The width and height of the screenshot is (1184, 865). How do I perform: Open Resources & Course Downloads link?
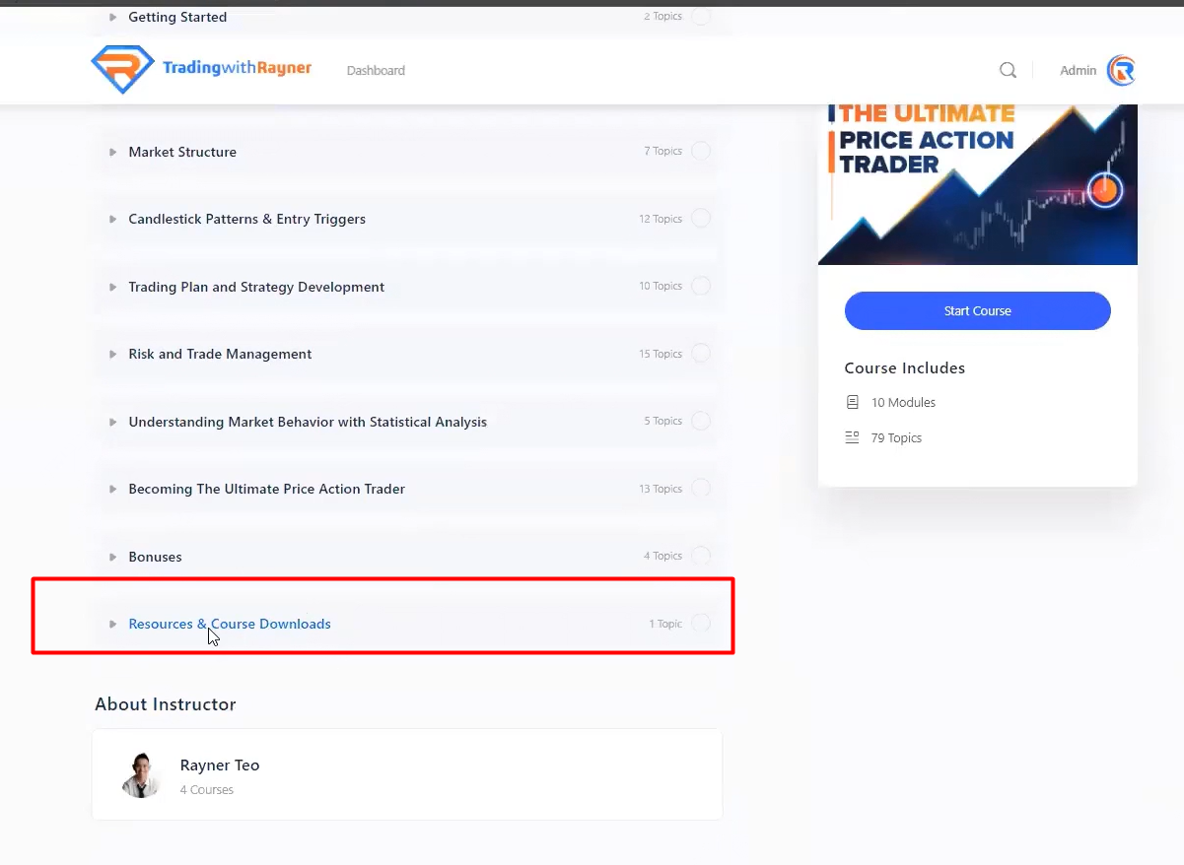click(x=230, y=624)
